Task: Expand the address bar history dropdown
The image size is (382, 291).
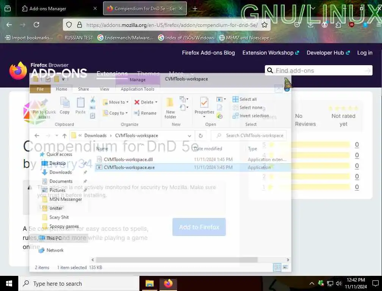Action: click(189, 136)
